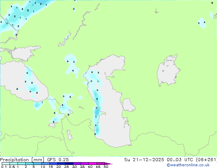Select the date text 'Su 21-12-2025'
Screen dimensions: 217x168
pos(144,160)
